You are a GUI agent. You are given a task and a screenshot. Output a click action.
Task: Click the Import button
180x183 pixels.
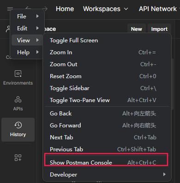[x=159, y=29]
